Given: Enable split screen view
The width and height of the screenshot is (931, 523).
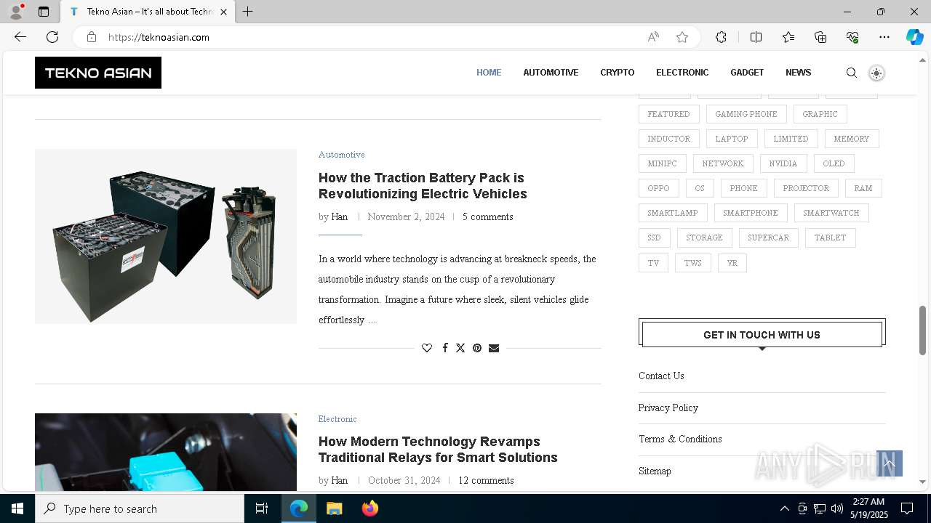Looking at the screenshot, I should point(756,37).
